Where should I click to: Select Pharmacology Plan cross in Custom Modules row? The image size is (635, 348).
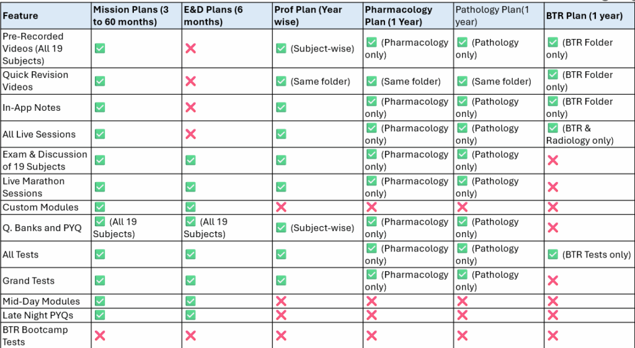tap(371, 207)
